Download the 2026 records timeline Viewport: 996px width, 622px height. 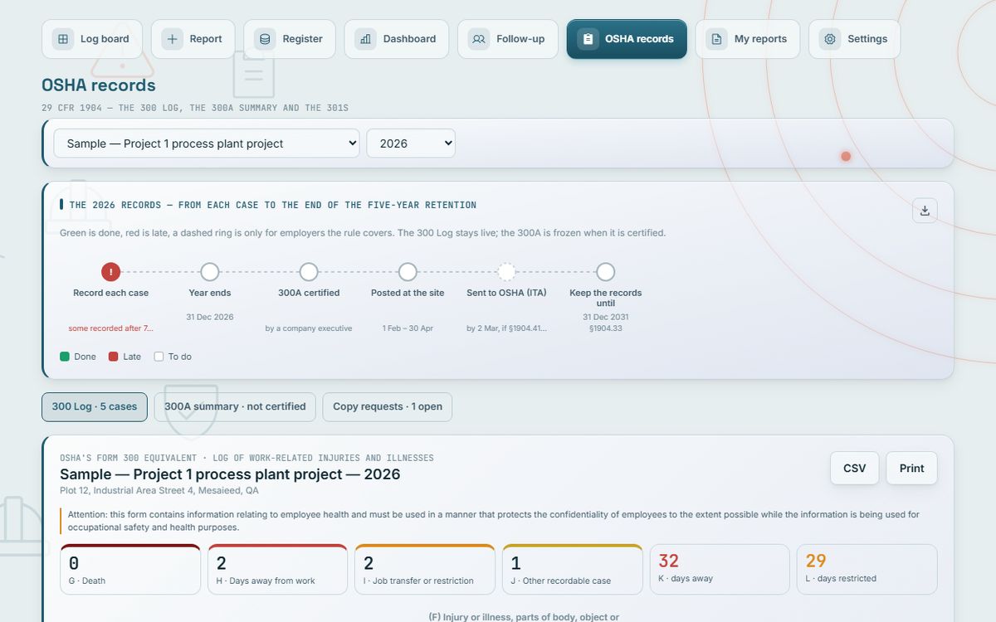pos(925,211)
